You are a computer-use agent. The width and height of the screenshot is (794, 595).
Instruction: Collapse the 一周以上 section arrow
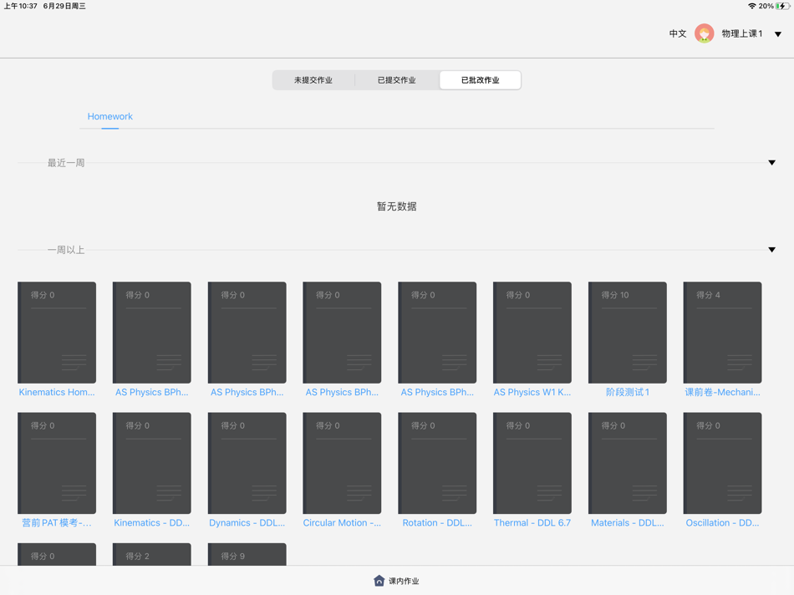pyautogui.click(x=771, y=250)
